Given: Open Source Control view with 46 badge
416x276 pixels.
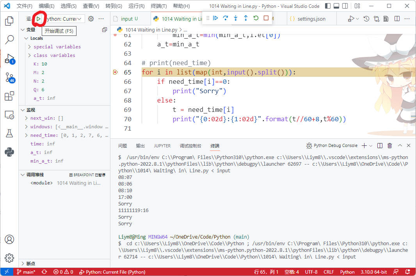Looking at the screenshot, I should (x=9, y=78).
